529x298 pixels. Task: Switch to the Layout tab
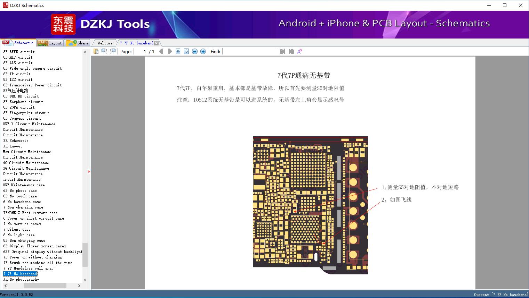(50, 43)
